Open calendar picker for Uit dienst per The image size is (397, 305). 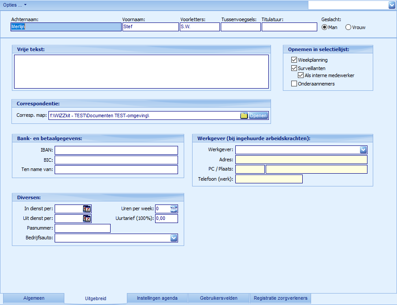(x=87, y=219)
